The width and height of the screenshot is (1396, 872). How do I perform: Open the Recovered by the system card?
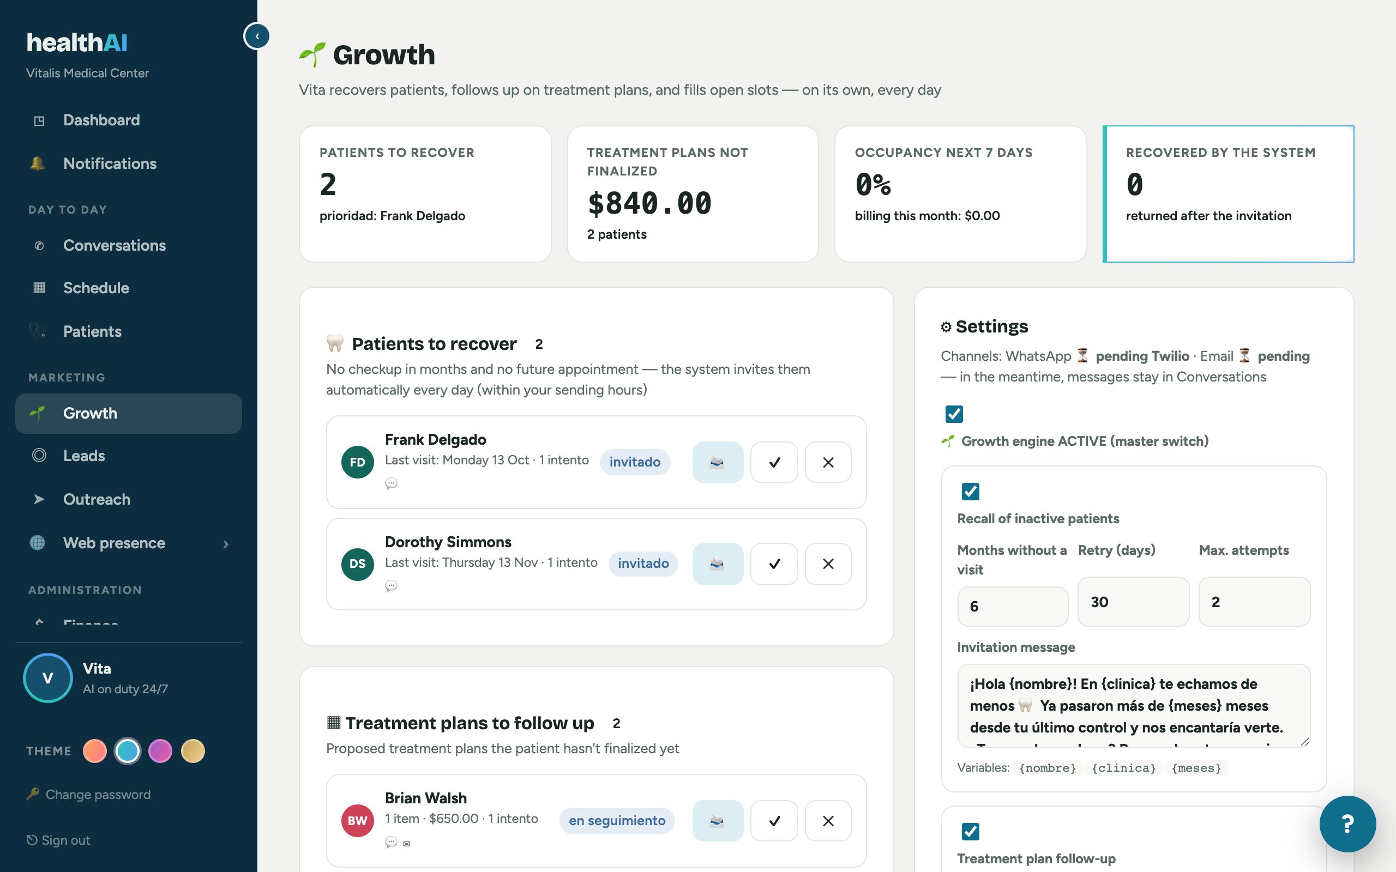pos(1228,194)
